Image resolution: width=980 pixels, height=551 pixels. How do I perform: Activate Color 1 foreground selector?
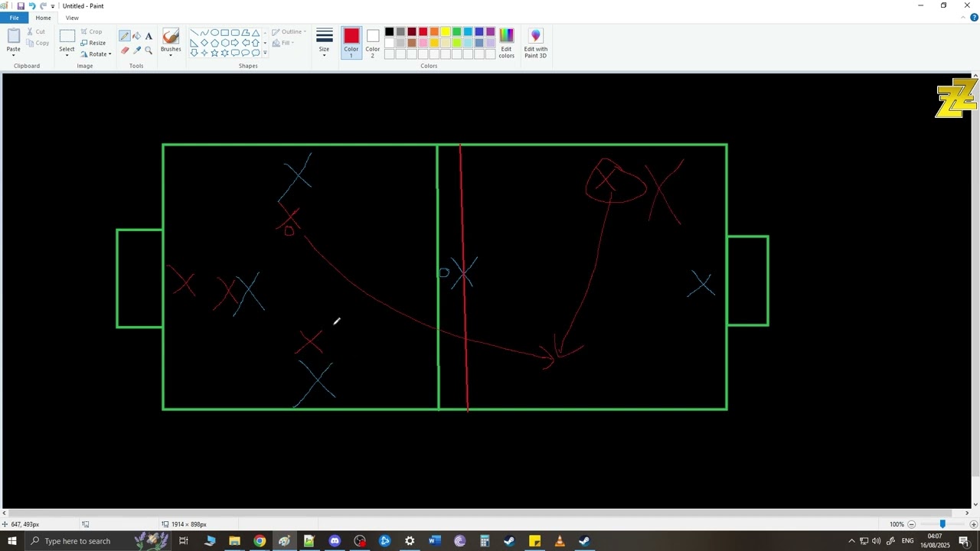coord(351,44)
